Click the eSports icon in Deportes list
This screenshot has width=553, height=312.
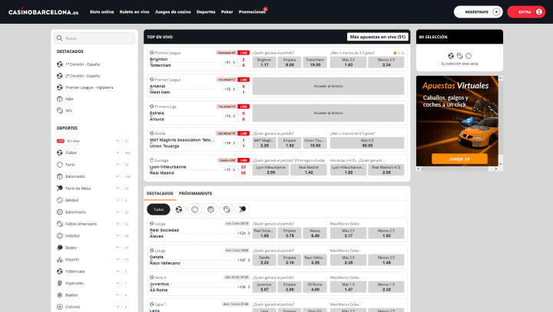(60, 259)
